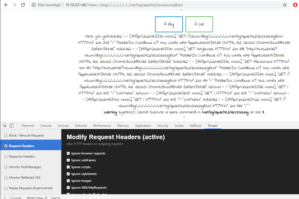Open the red Opera extension icon
299x199 pixels.
point(295,5)
